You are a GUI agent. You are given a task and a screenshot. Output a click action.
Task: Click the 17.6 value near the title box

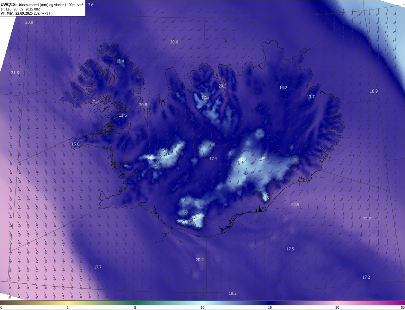pos(90,5)
